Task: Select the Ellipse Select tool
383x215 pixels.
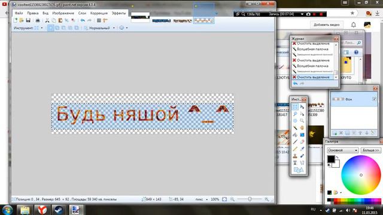Action: (295, 121)
